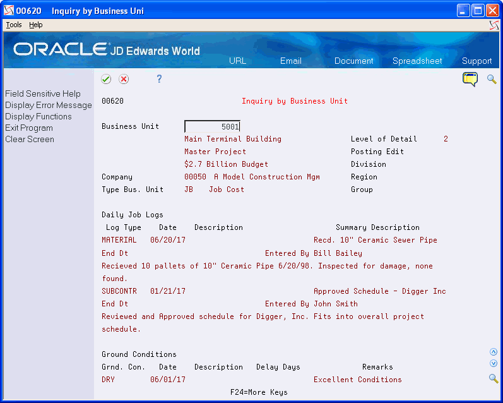Viewport: 503px width, 403px height.
Task: Click the 'Log Type' column header
Action: 124,227
